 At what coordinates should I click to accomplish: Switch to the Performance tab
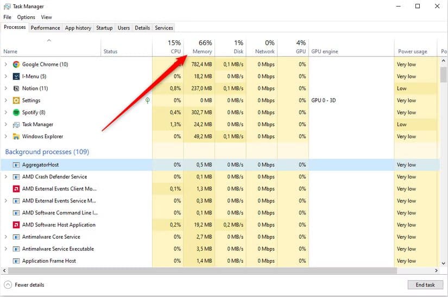click(x=45, y=28)
